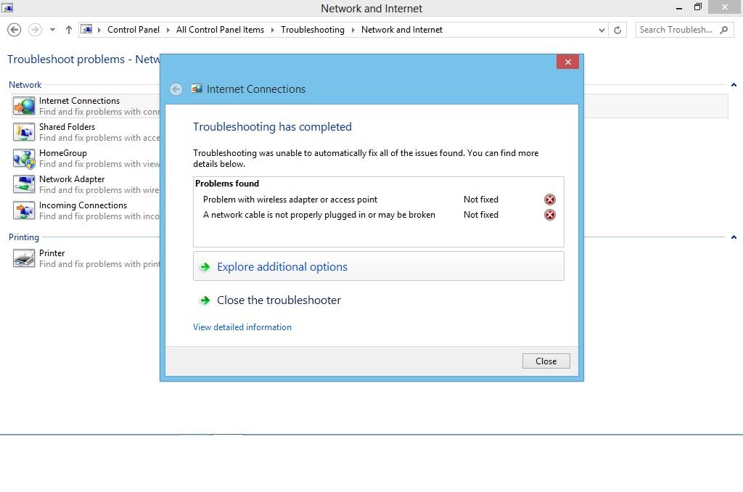Click the Troubleshooting has completed heading
Image resolution: width=743 pixels, height=492 pixels.
coord(272,127)
